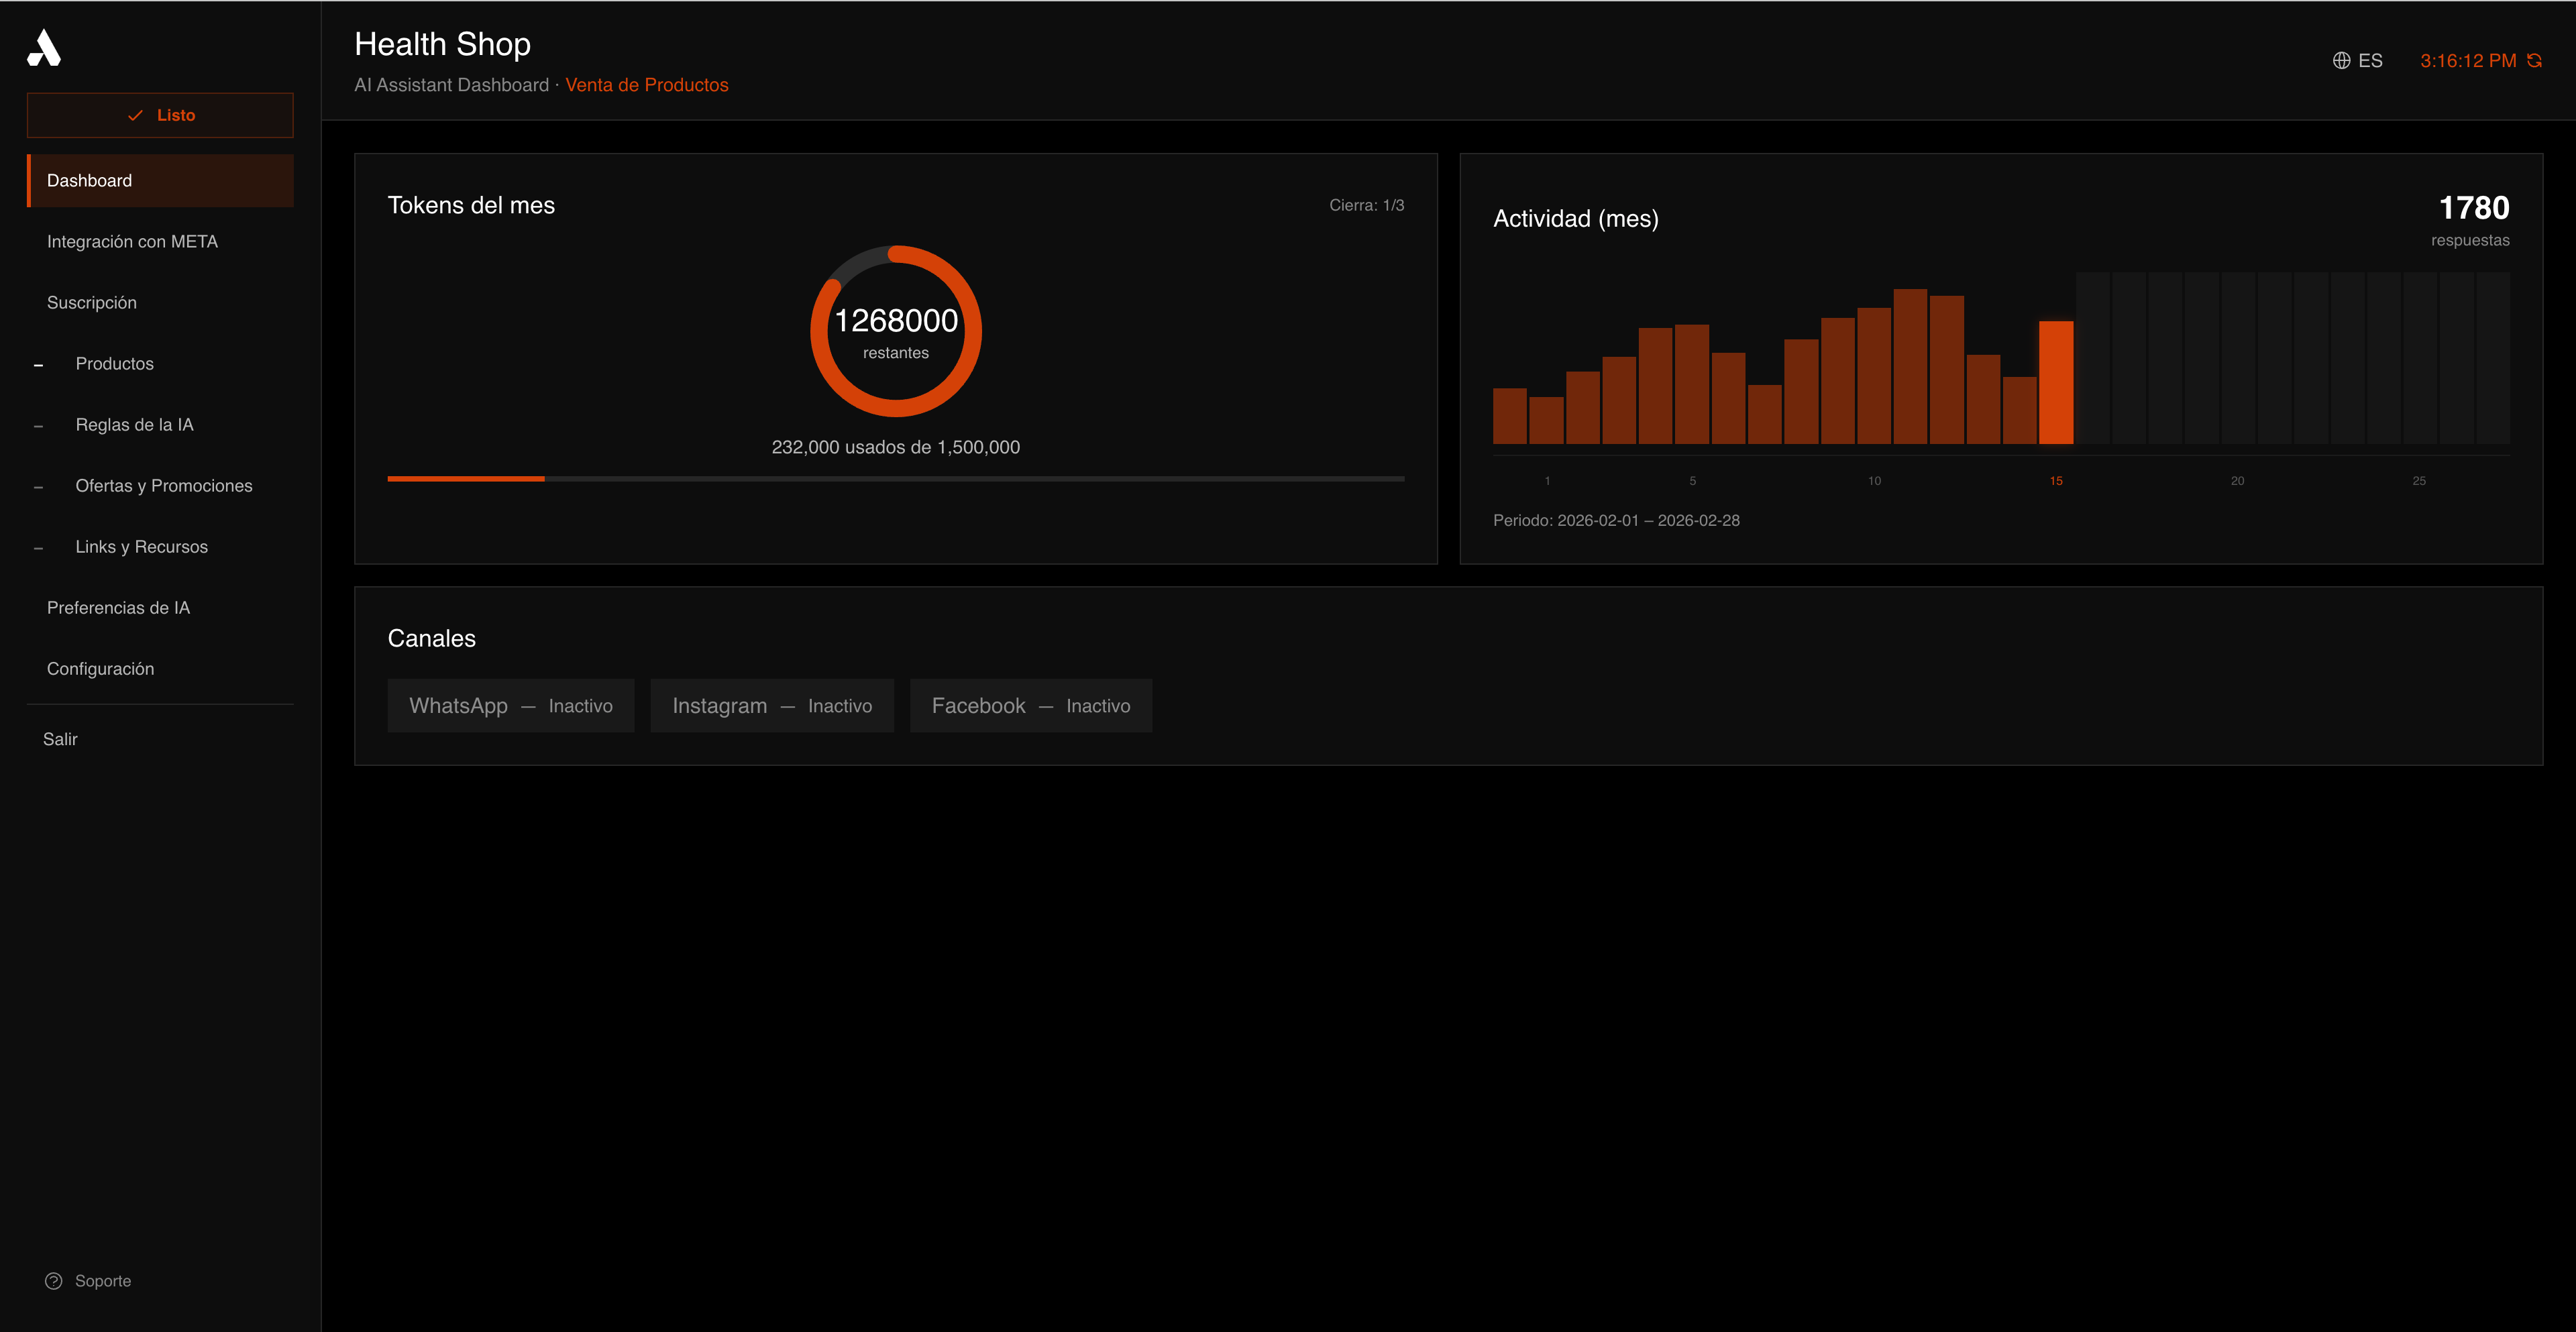Image resolution: width=2576 pixels, height=1332 pixels.
Task: Click the app logo icon
Action: pyautogui.click(x=44, y=47)
